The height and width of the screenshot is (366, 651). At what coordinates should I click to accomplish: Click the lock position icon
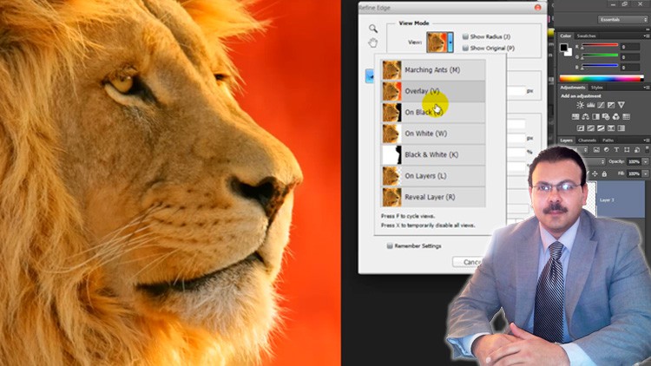595,173
